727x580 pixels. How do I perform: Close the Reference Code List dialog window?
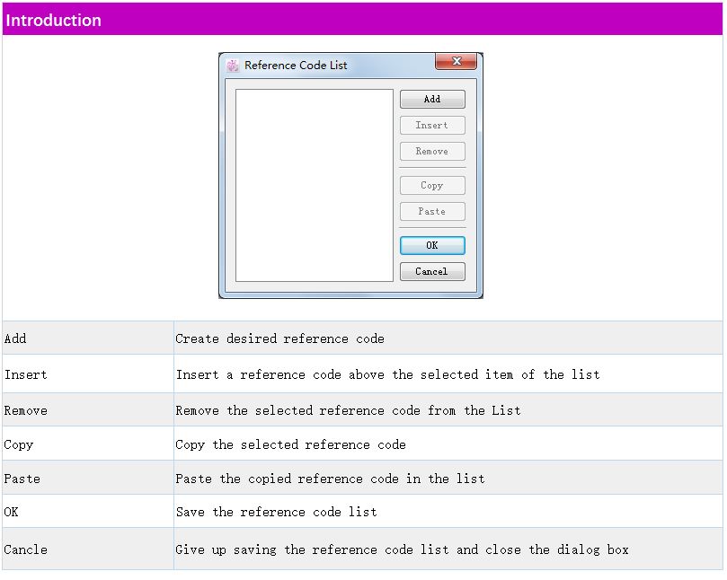click(456, 62)
